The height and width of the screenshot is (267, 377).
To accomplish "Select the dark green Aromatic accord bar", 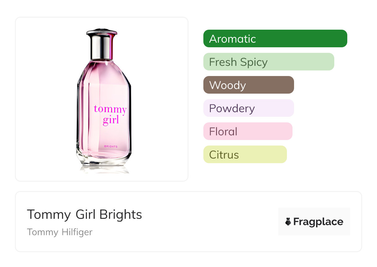I will [x=275, y=39].
